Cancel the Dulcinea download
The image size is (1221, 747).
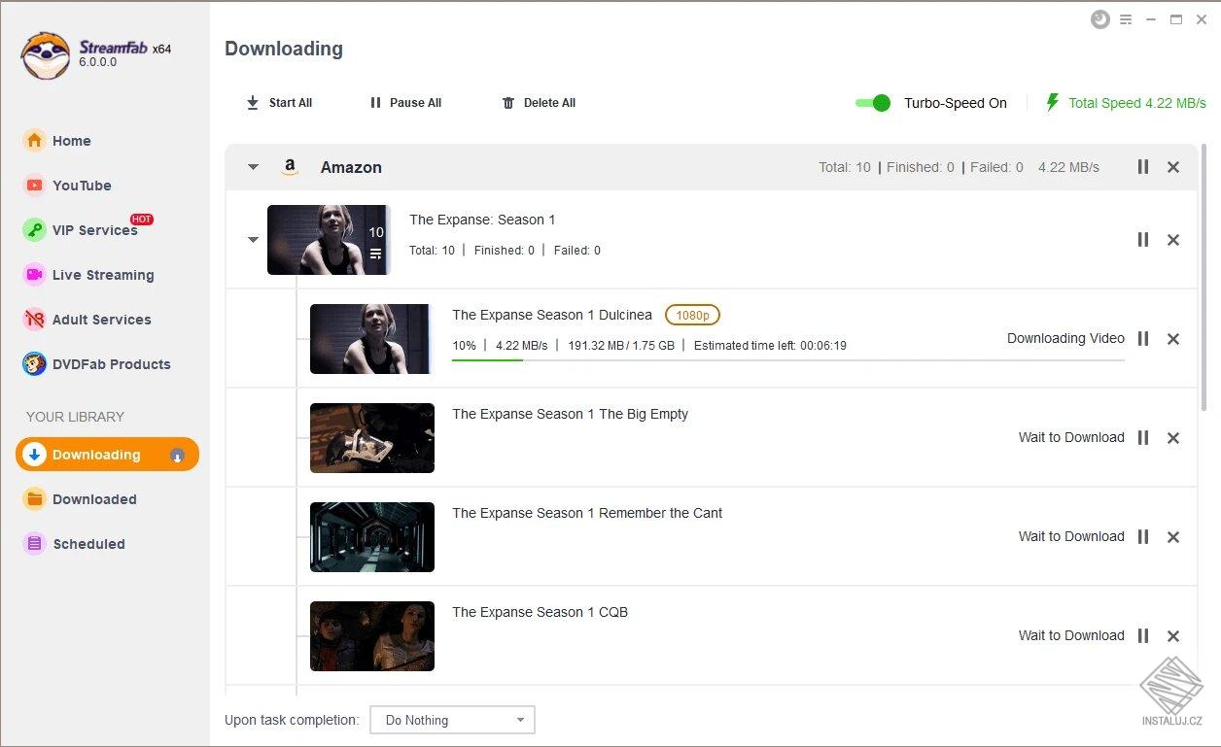(1173, 339)
